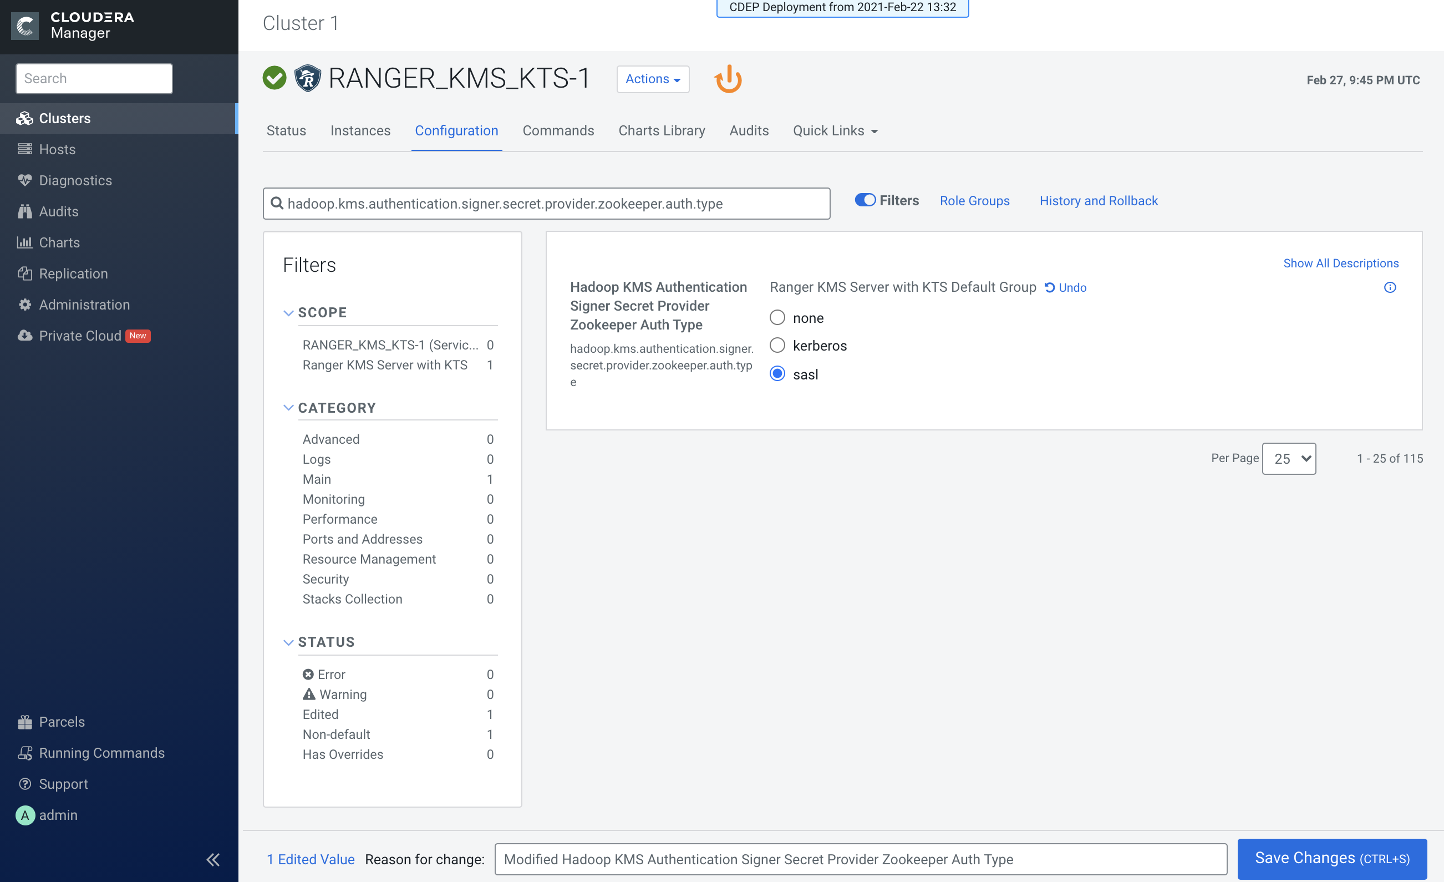The height and width of the screenshot is (882, 1444).
Task: Click the configuration info icon
Action: click(x=1390, y=287)
